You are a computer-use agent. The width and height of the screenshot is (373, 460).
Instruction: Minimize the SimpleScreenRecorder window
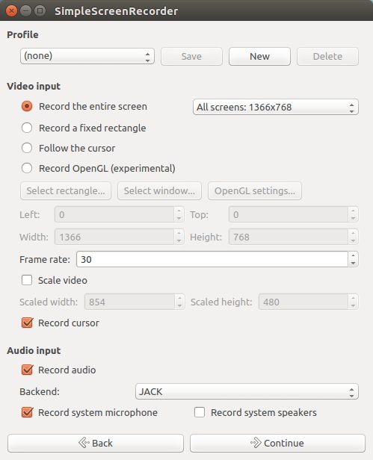tap(26, 11)
